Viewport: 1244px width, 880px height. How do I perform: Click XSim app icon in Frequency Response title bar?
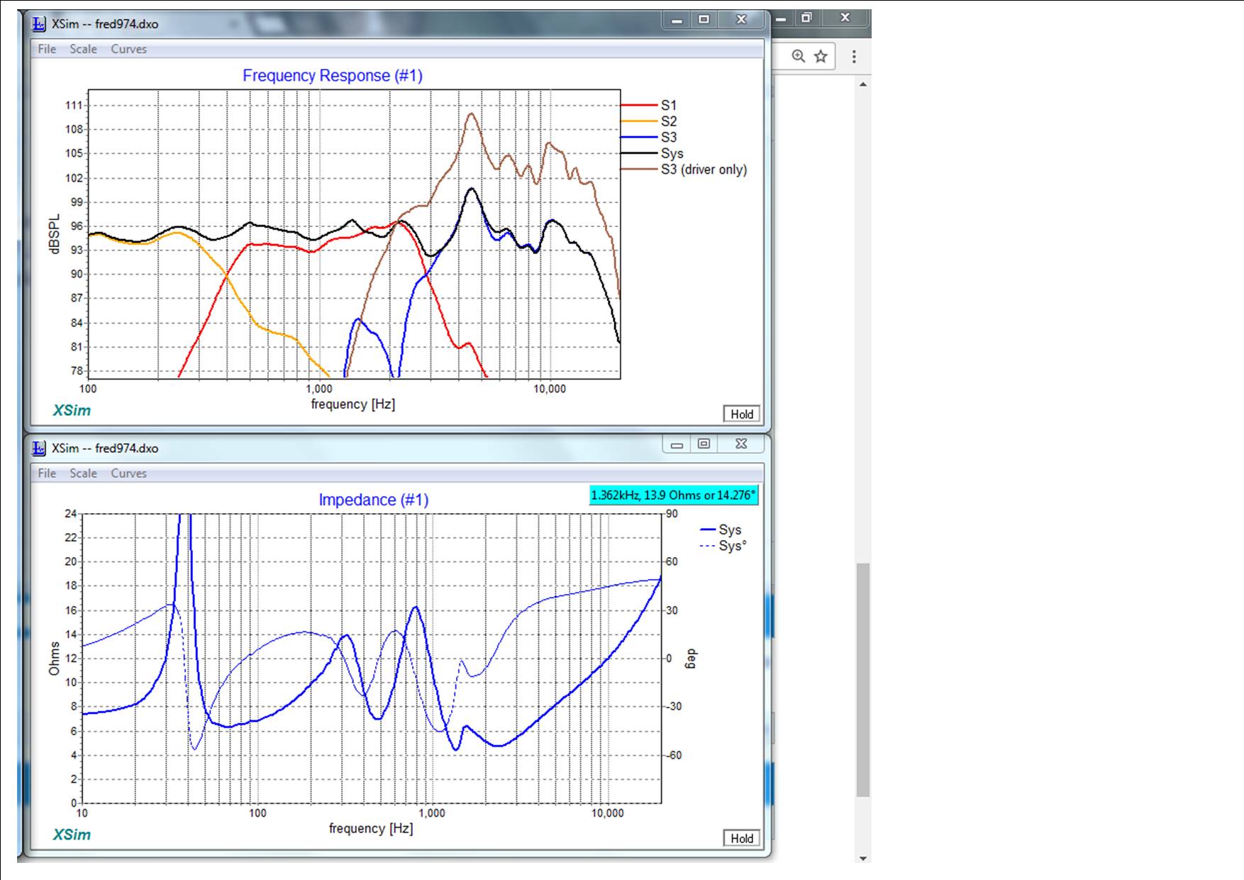[x=39, y=24]
